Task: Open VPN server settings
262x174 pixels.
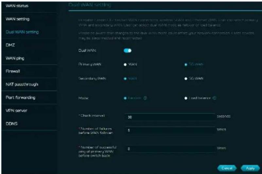Action: tap(16, 110)
